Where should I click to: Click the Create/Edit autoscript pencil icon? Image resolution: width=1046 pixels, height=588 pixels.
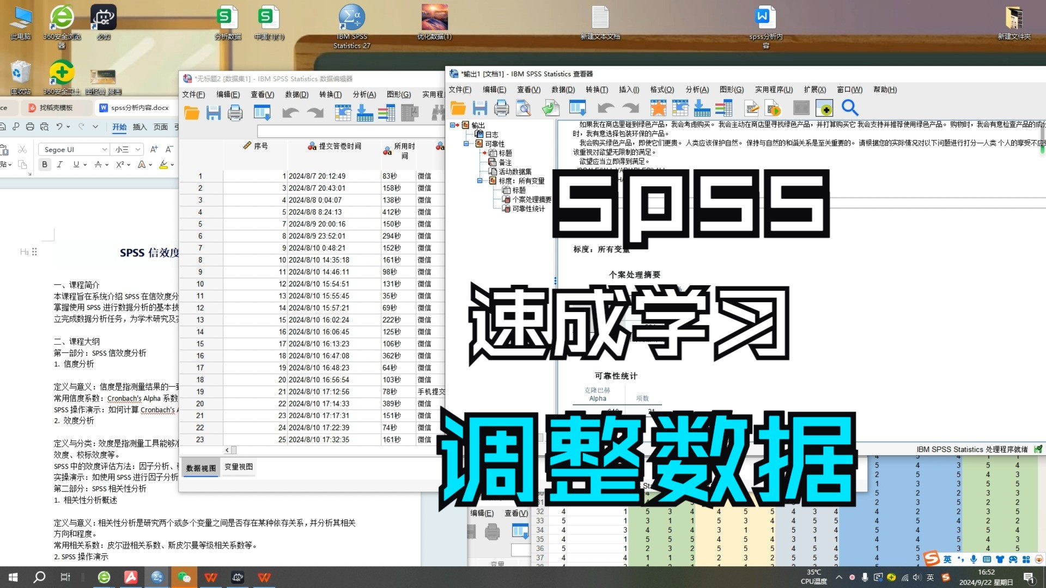tap(752, 108)
